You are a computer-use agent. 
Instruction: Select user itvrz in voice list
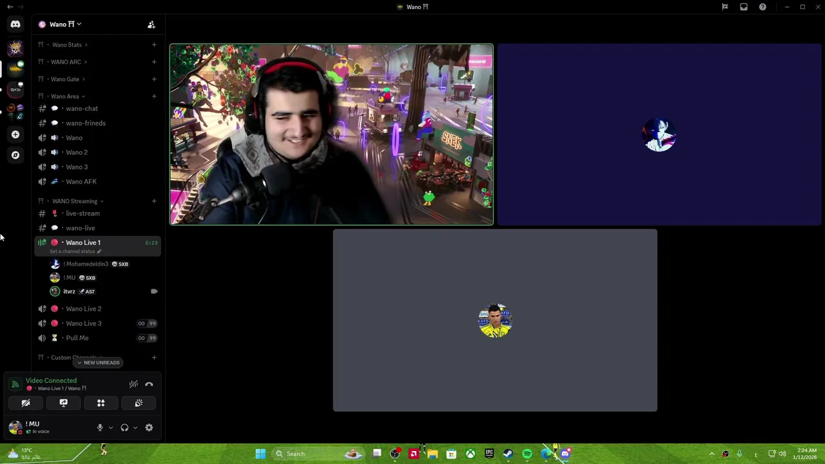coord(103,291)
